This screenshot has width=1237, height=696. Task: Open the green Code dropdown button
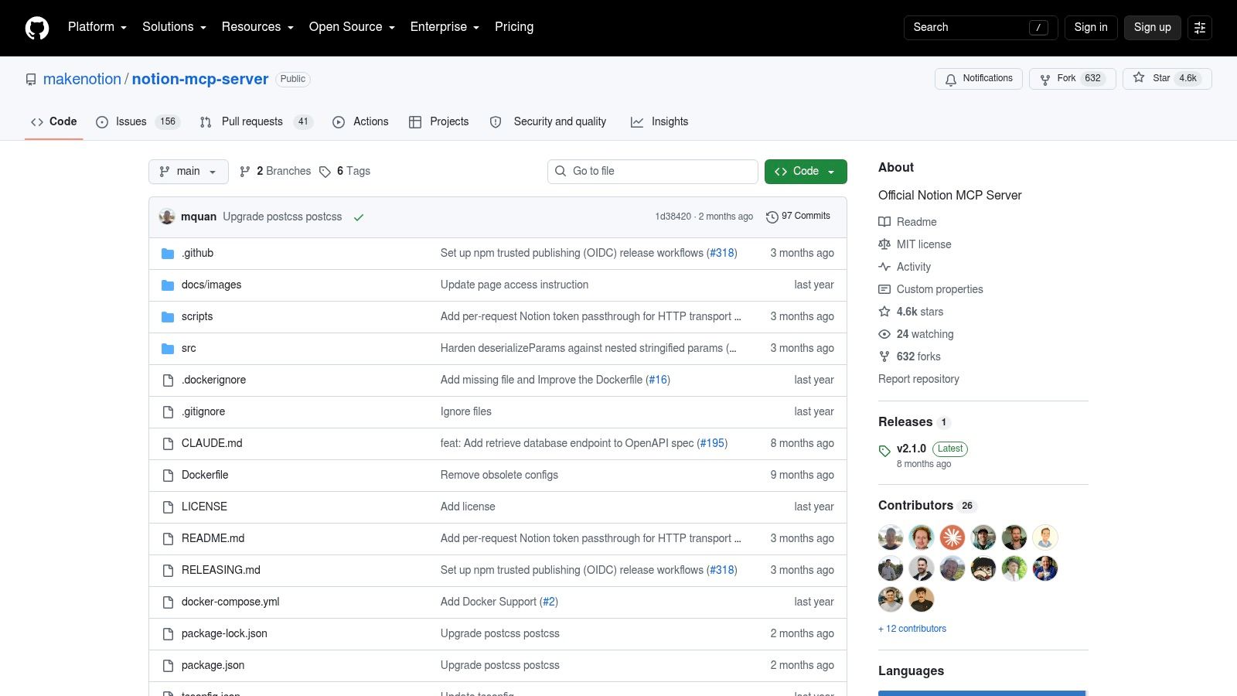pos(806,172)
